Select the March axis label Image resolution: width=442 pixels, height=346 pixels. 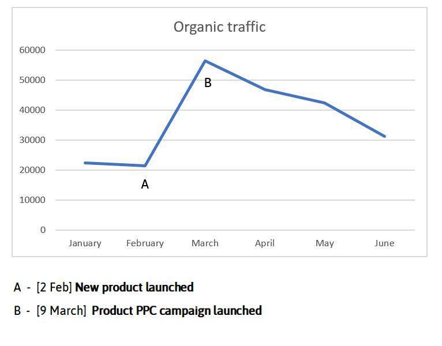(205, 243)
